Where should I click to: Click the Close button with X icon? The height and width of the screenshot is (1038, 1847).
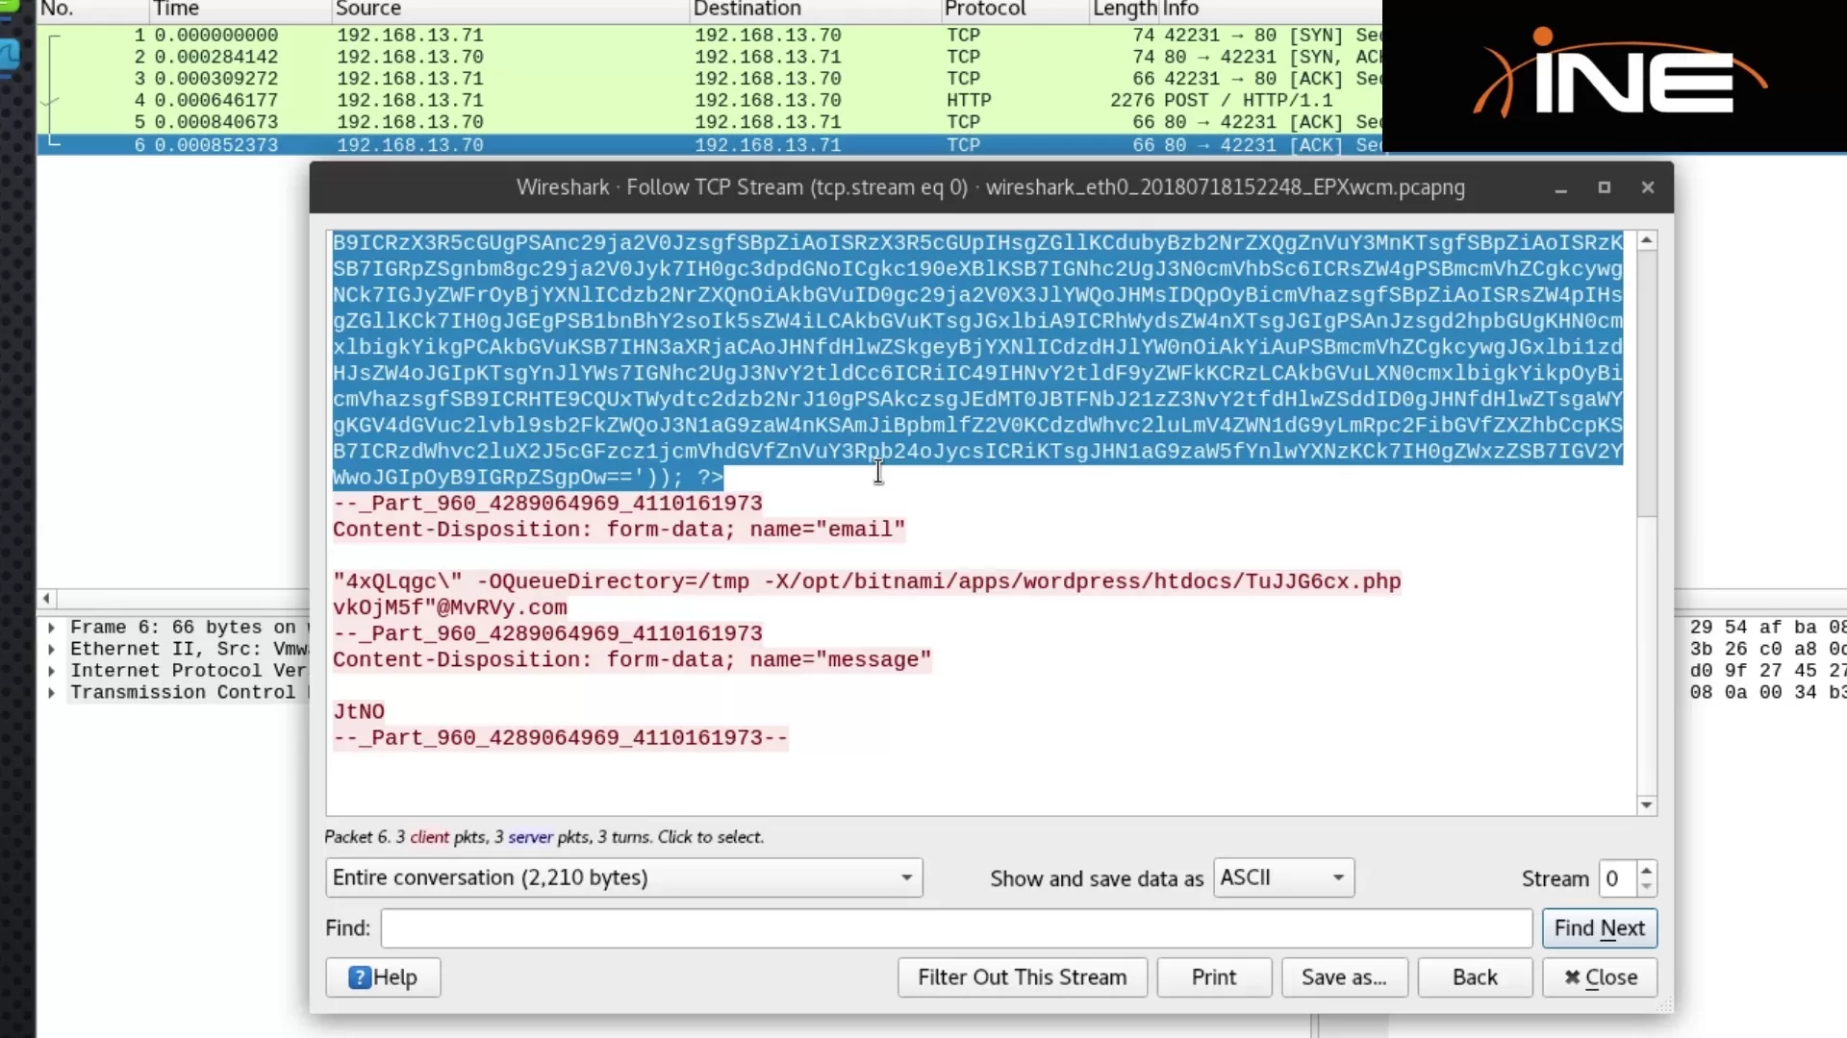tap(1600, 977)
